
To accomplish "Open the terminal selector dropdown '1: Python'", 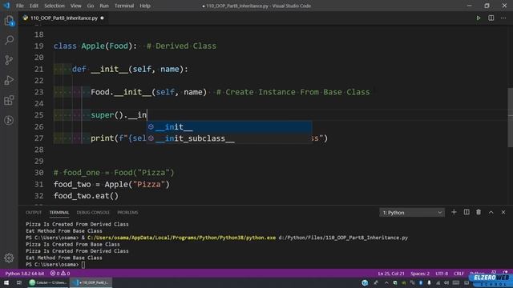I will coord(412,213).
